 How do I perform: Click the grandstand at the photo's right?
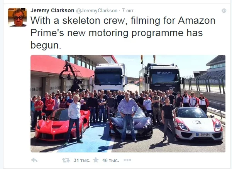point(213,69)
